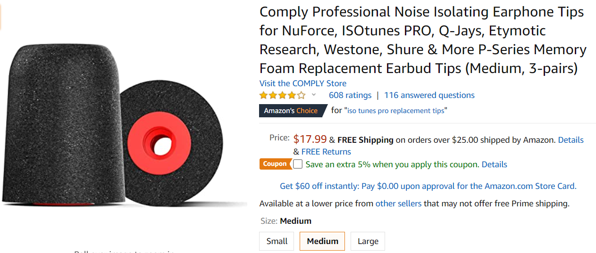Image resolution: width=596 pixels, height=253 pixels.
Task: Open the FREE Returns link
Action: click(x=326, y=152)
